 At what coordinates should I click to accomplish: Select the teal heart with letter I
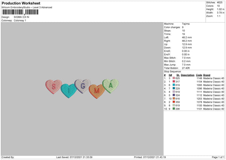click(69, 91)
